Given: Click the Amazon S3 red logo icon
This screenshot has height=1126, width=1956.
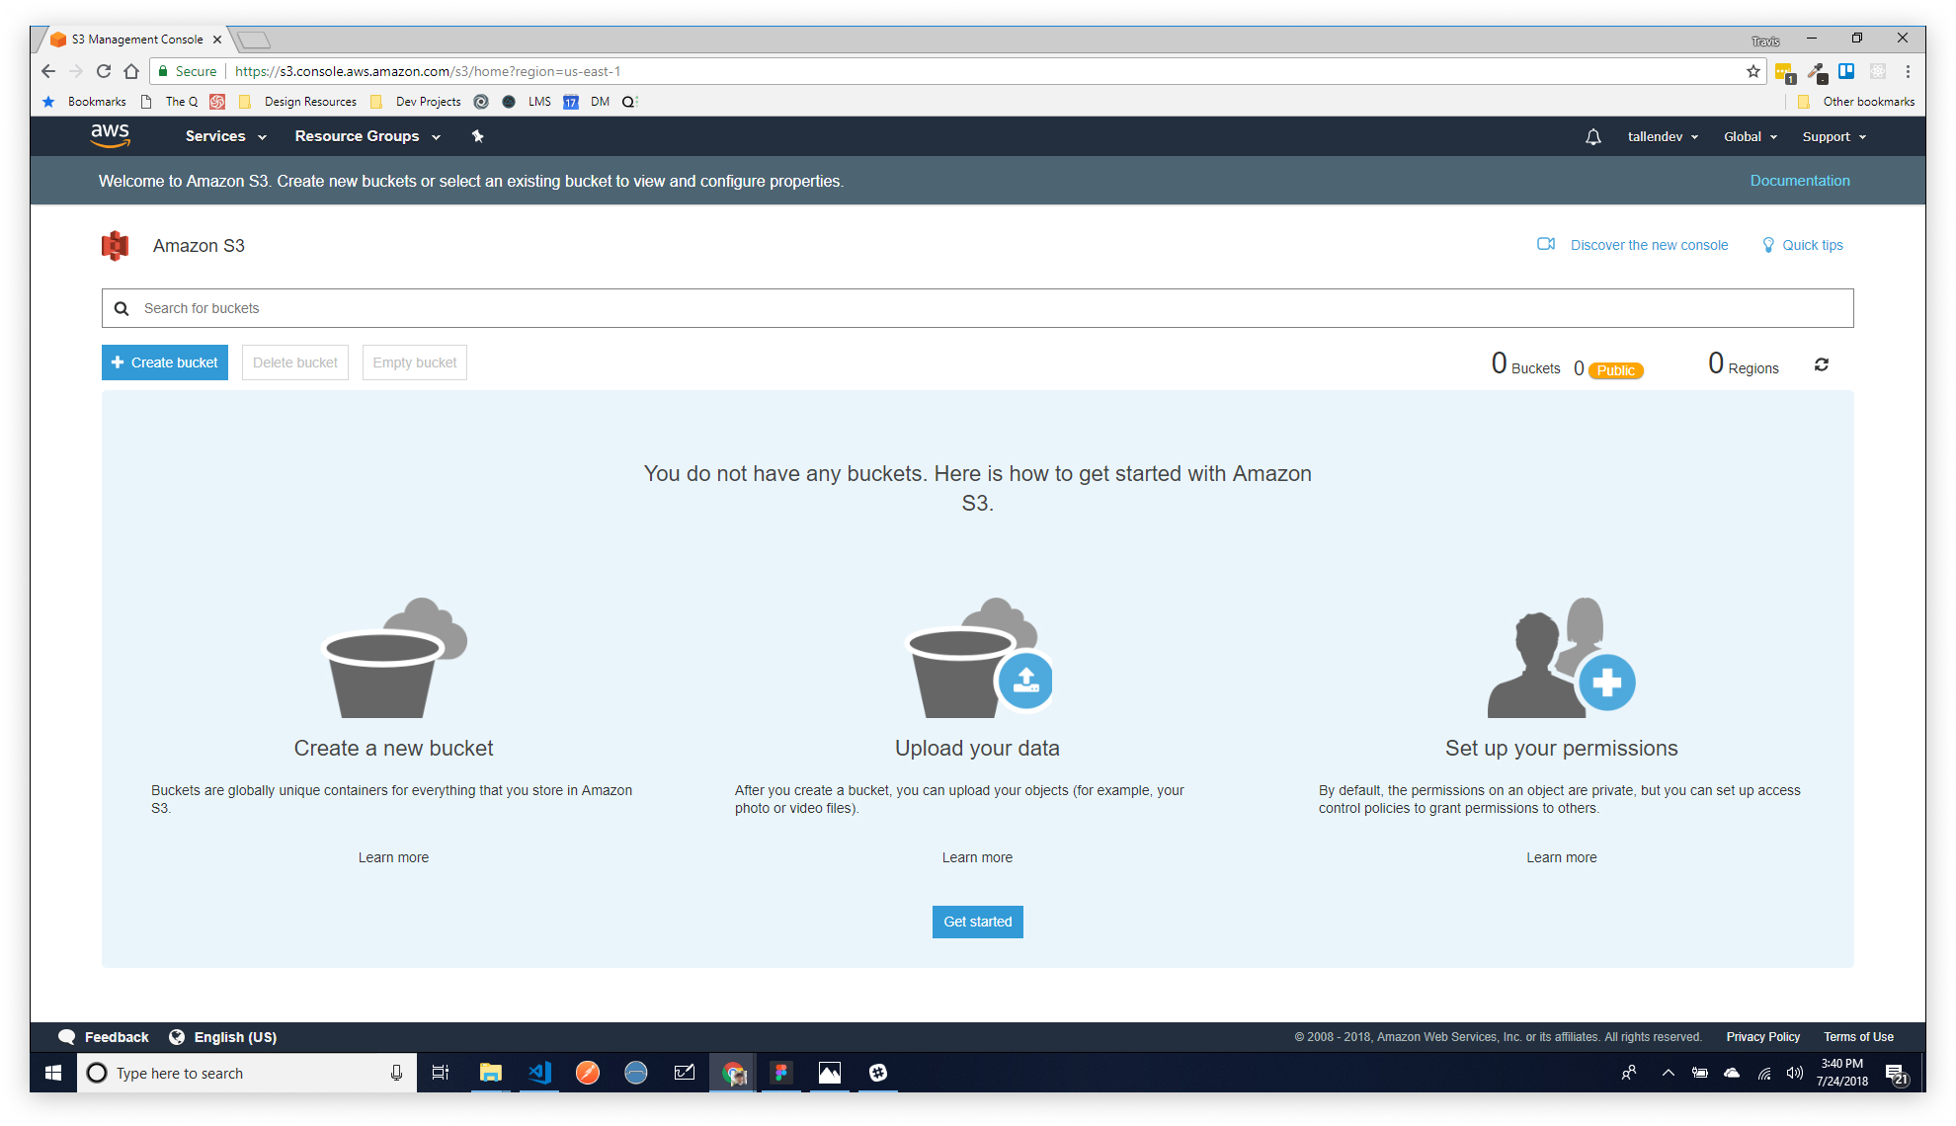Looking at the screenshot, I should (x=116, y=246).
